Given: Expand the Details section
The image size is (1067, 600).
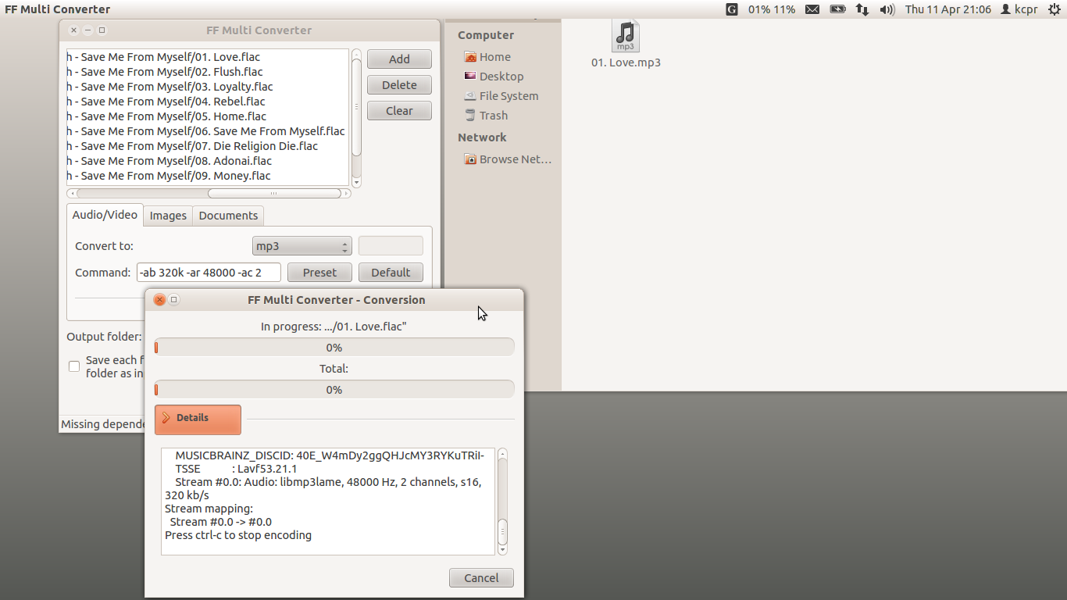Looking at the screenshot, I should point(198,419).
